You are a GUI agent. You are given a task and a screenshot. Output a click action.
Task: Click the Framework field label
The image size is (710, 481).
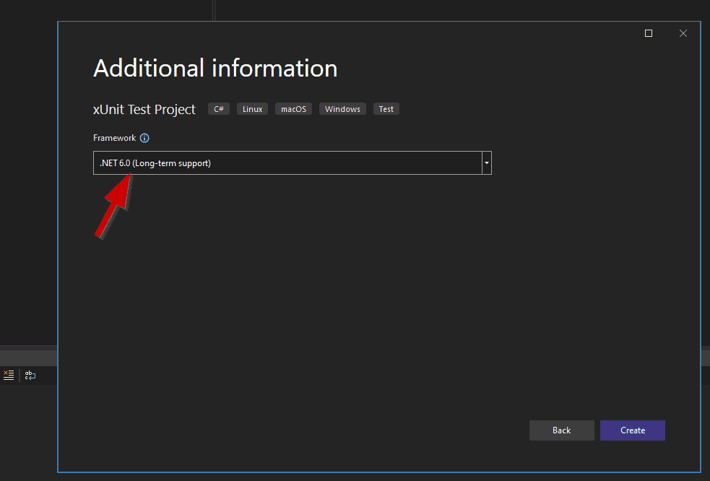[114, 138]
